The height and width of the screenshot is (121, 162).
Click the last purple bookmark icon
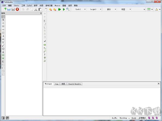157,118
